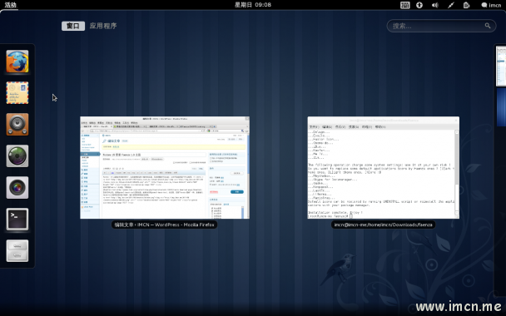The height and width of the screenshot is (316, 506).
Task: Select the 窗口 windows tab
Action: pos(73,26)
